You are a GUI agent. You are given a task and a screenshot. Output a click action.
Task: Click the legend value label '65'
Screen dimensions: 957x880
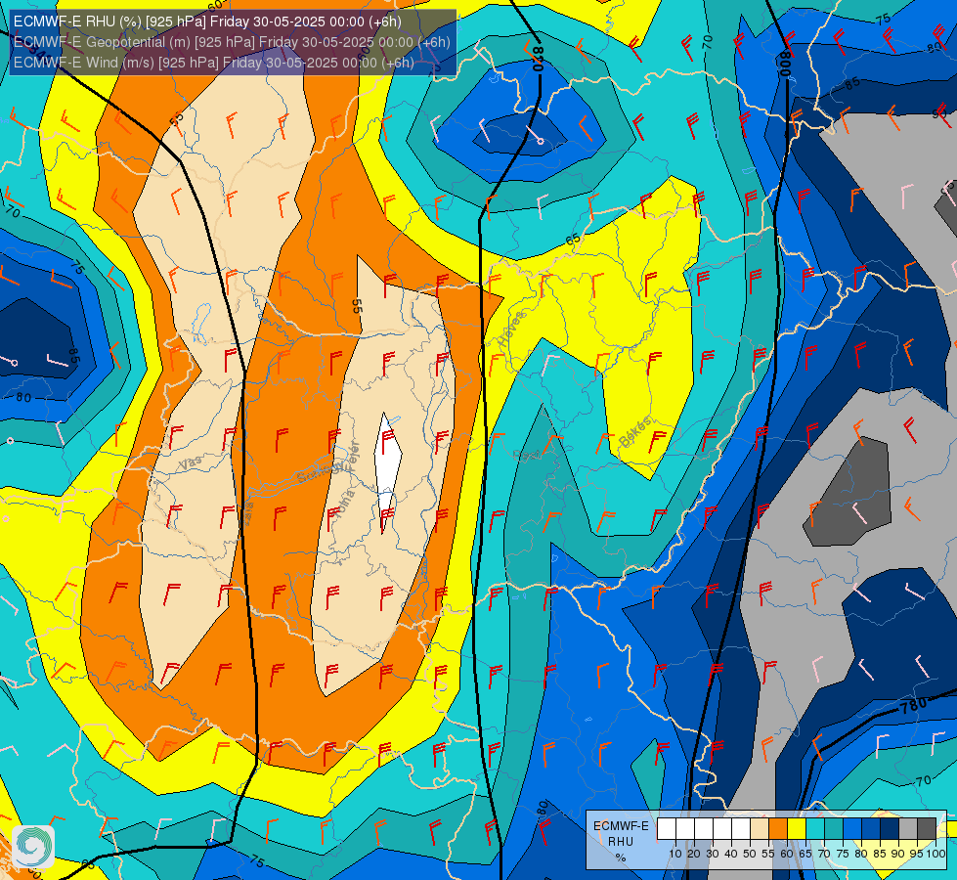coord(805,854)
